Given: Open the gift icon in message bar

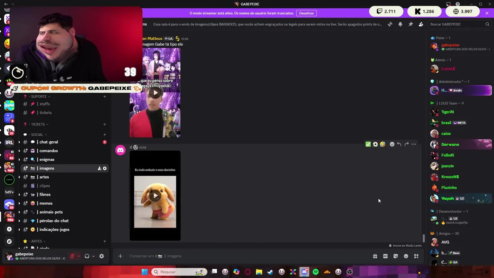Looking at the screenshot, I should (375, 256).
